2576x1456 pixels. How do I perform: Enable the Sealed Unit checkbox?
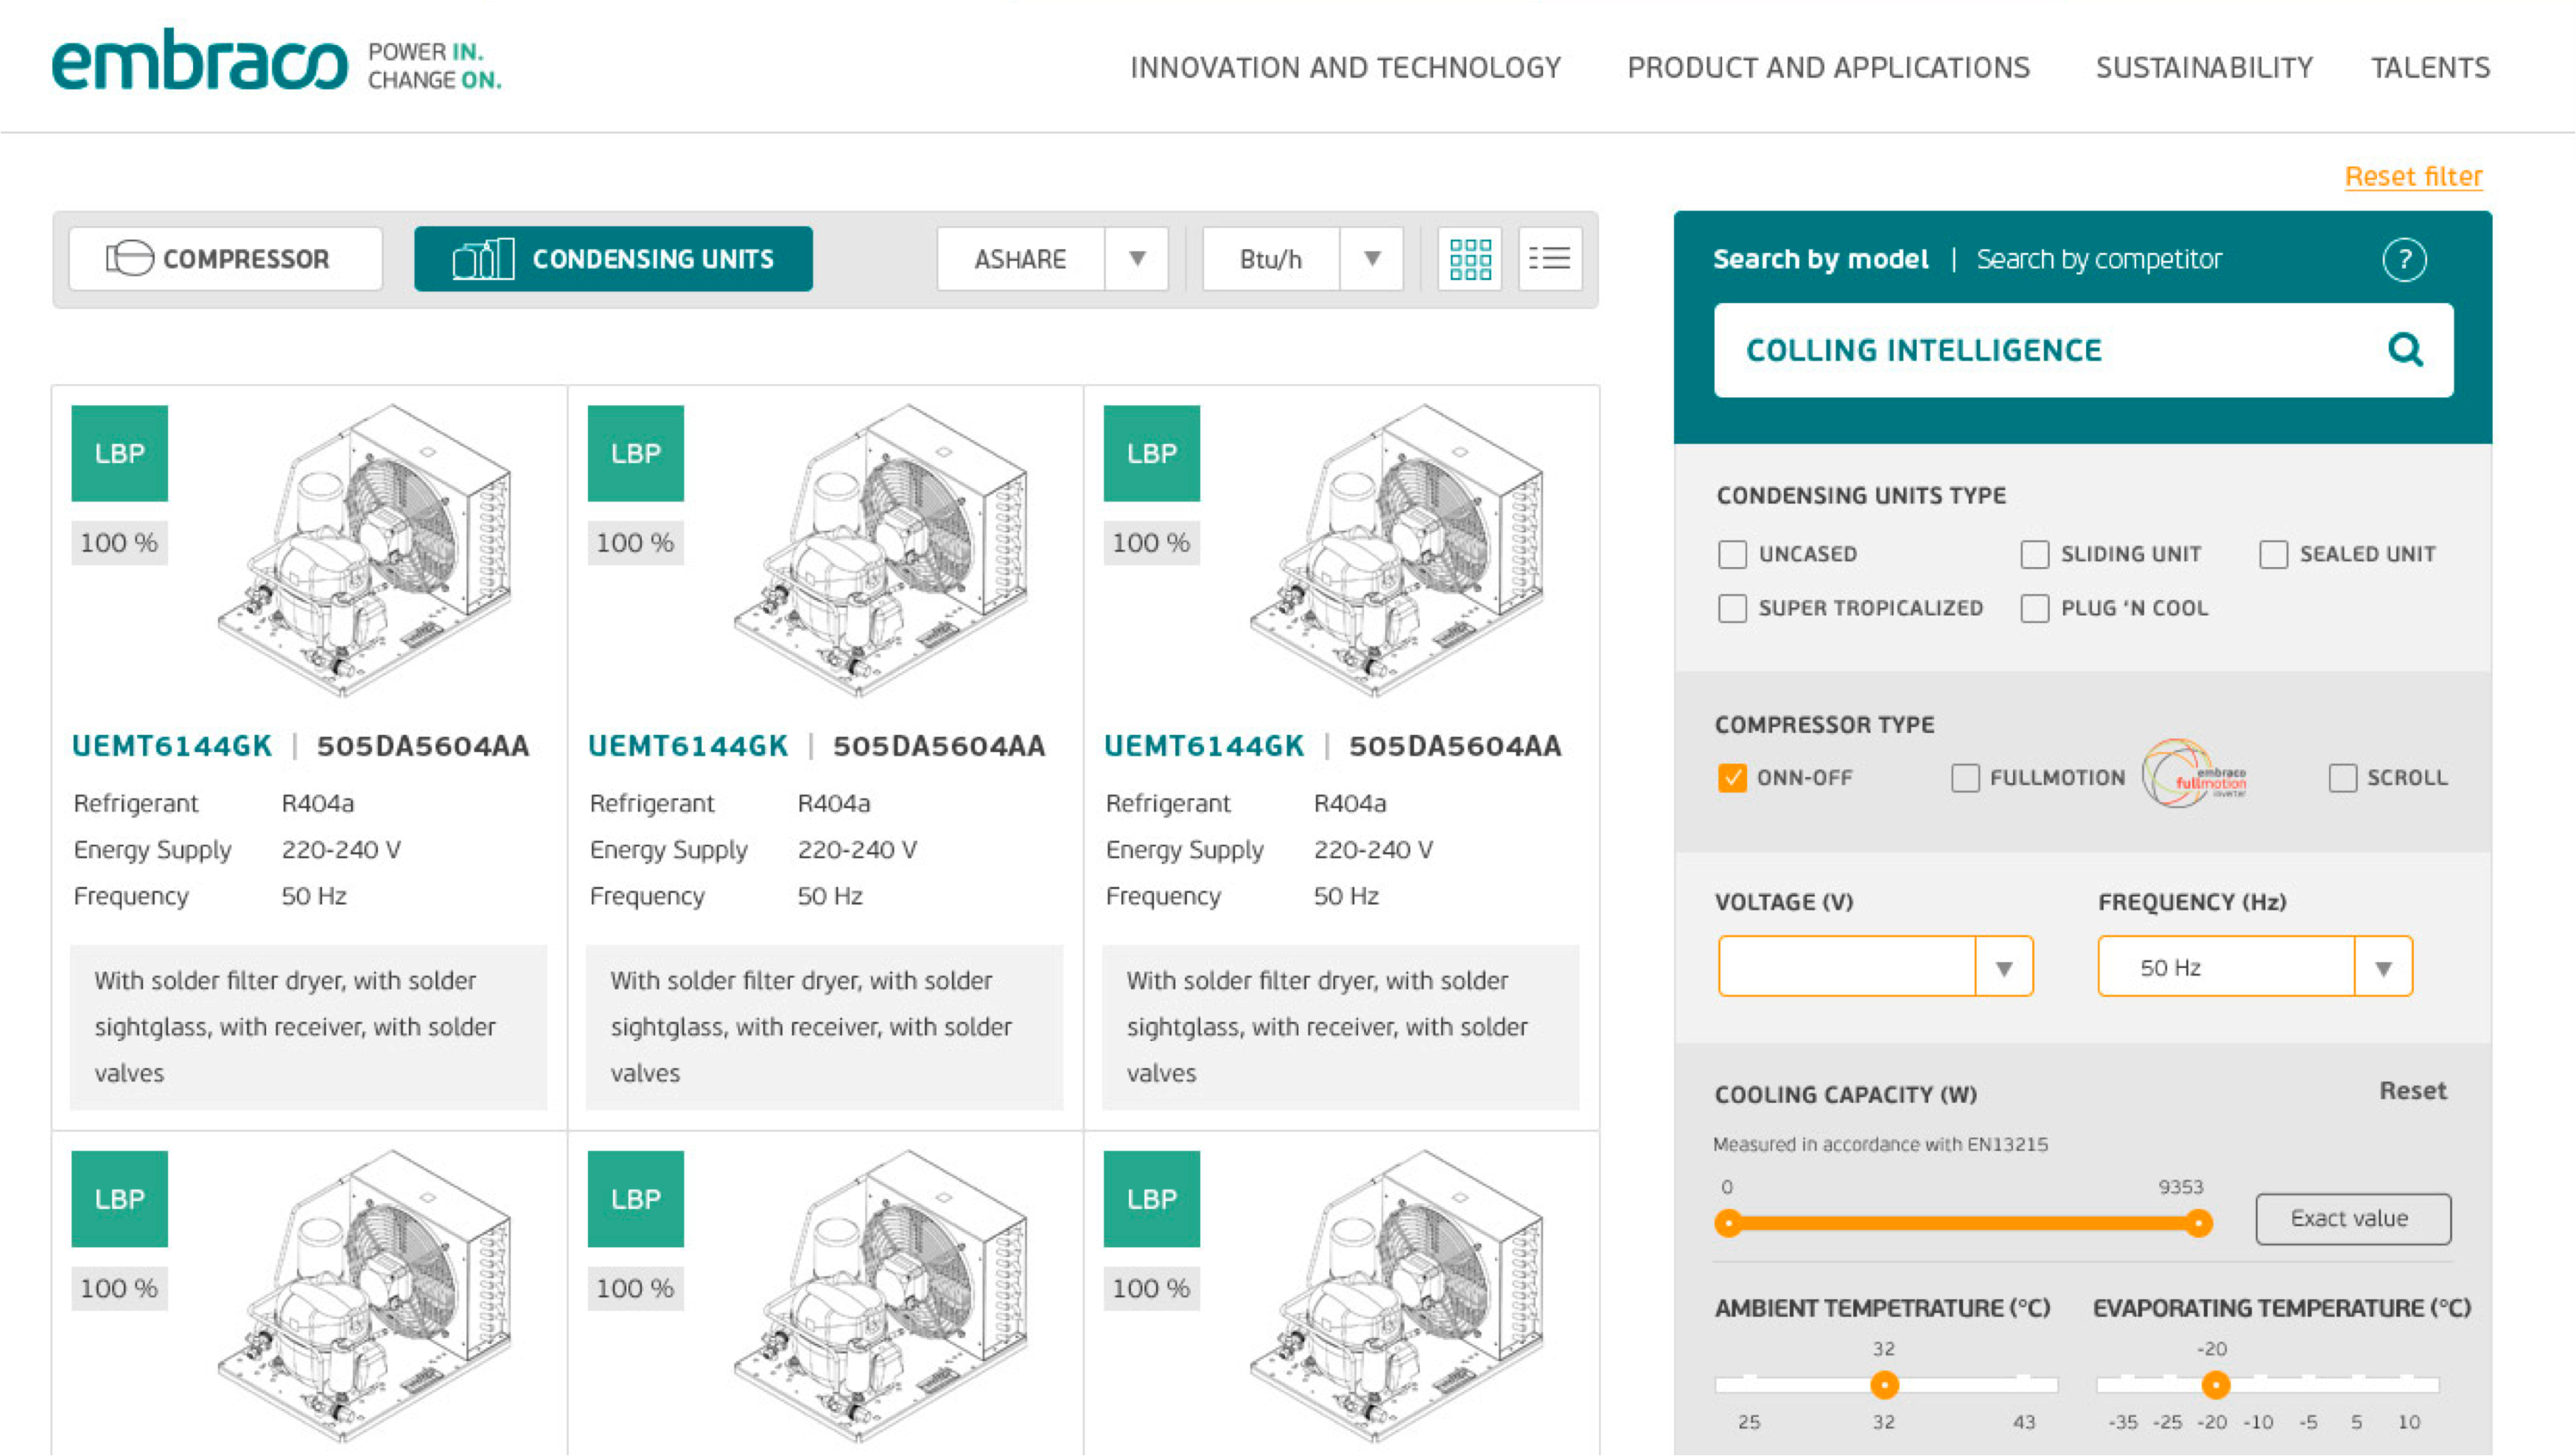[x=2273, y=554]
